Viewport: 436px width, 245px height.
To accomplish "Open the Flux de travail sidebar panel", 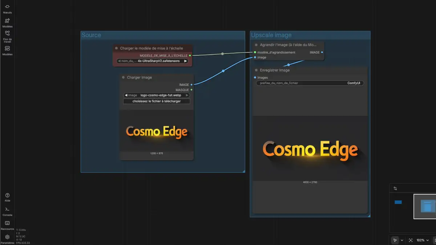I will coord(7,35).
